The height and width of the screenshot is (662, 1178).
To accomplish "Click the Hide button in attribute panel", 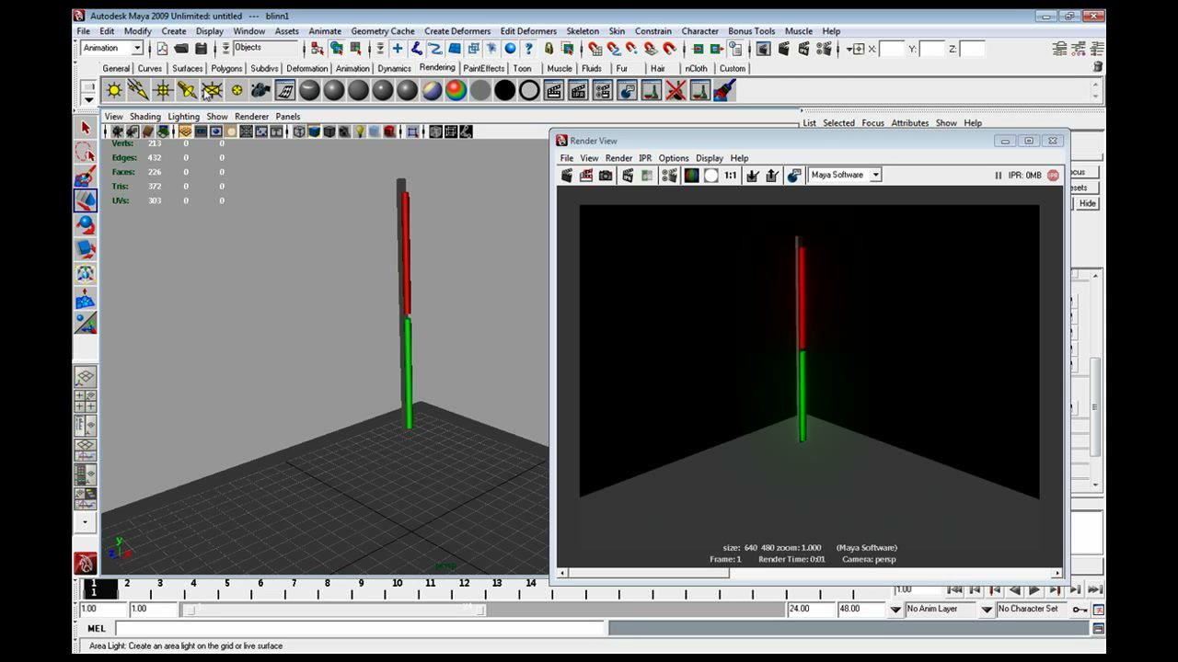I will pyautogui.click(x=1088, y=203).
